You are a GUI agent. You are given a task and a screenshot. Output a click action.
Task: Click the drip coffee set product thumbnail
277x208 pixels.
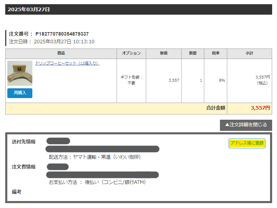[x=20, y=73]
